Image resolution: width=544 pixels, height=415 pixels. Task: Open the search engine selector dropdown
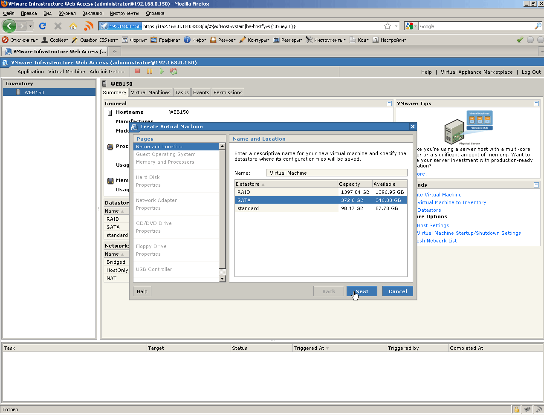click(x=411, y=26)
